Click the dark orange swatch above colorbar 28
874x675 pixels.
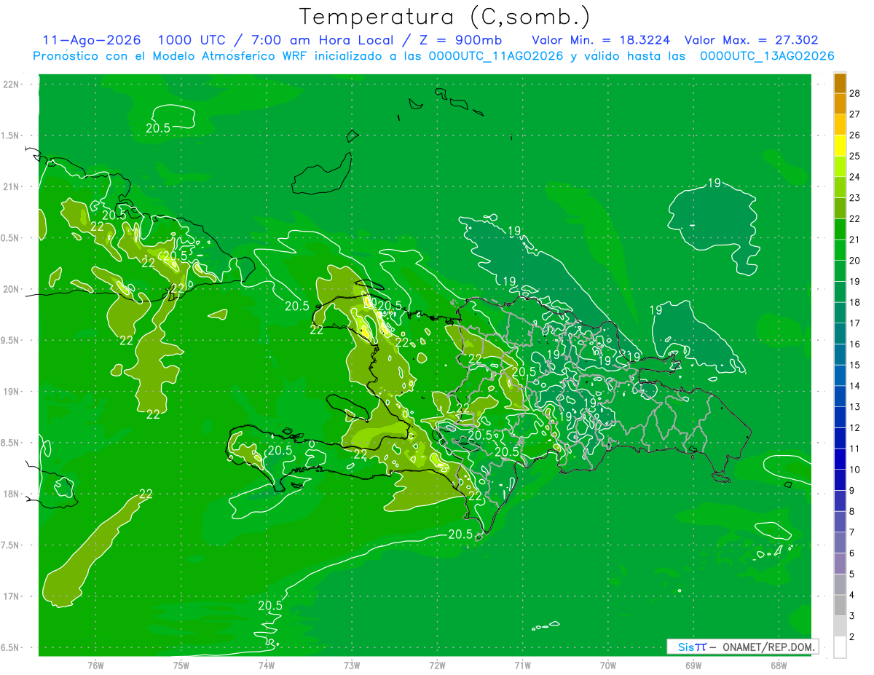point(840,83)
